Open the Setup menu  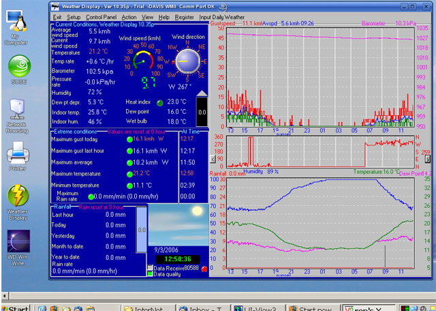74,17
